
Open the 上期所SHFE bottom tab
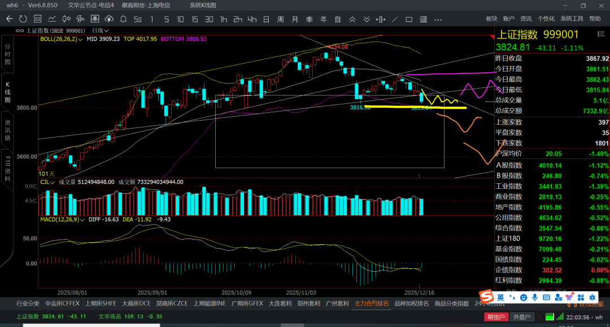tap(101, 304)
